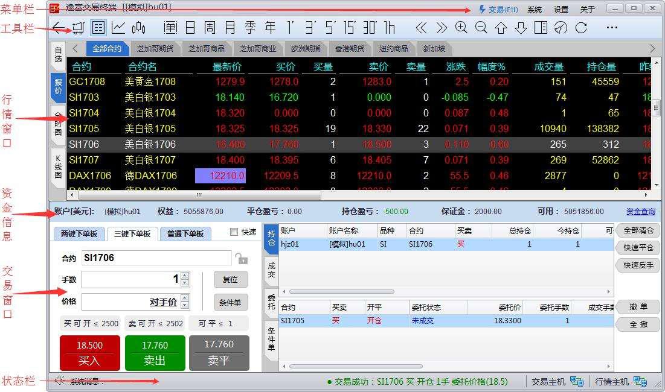The image size is (665, 392).
Task: Increase 手数 with the up stepper arrow
Action: 183,276
